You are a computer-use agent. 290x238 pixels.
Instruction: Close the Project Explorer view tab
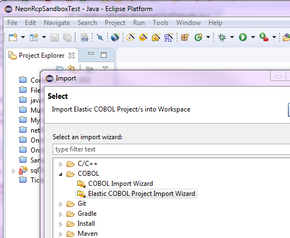72,55
